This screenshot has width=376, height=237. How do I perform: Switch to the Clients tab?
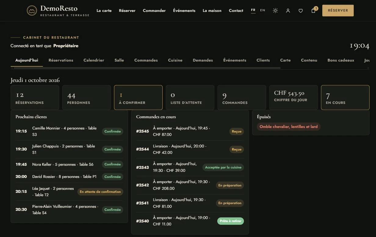[x=263, y=60]
